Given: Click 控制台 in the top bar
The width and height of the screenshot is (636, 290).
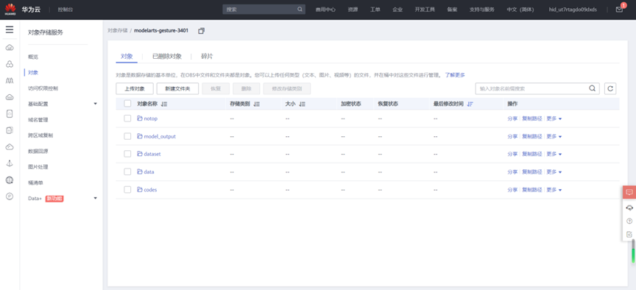Looking at the screenshot, I should 66,10.
